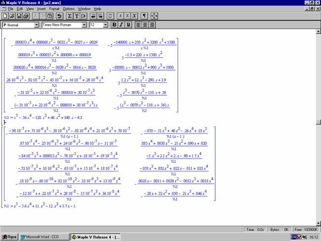This screenshot has width=321, height=241.
Task: Open the font size 12 dropdown
Action: [x=105, y=25]
